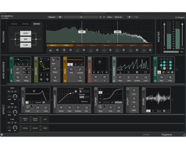Viewport: 186px width, 149px height.
Task: Click LFO1 modulation drag-assign cross icon
Action: 11,81
